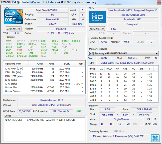
Task: Select the 533.3 frequency timing row
Action: coord(123,89)
